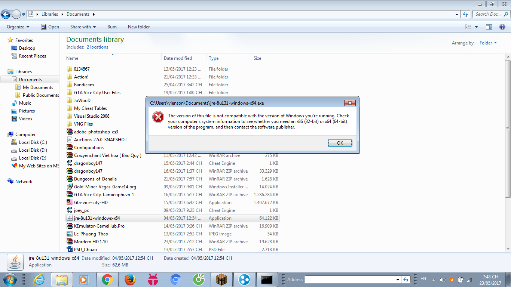Select Network in the navigation pane
This screenshot has width=511, height=287.
point(24,182)
